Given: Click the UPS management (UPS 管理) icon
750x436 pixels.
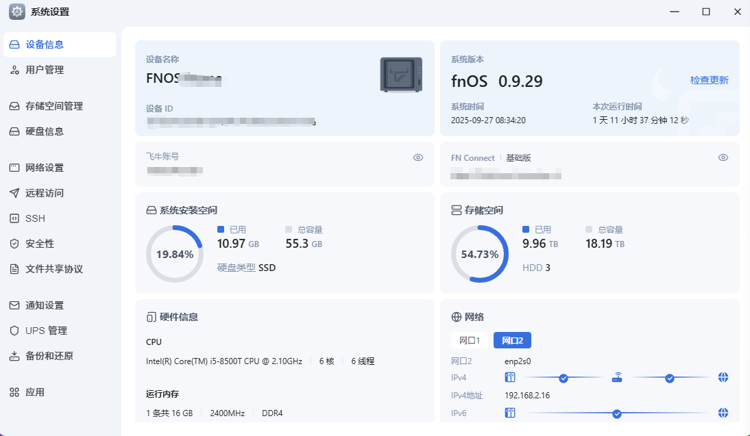Looking at the screenshot, I should (14, 331).
